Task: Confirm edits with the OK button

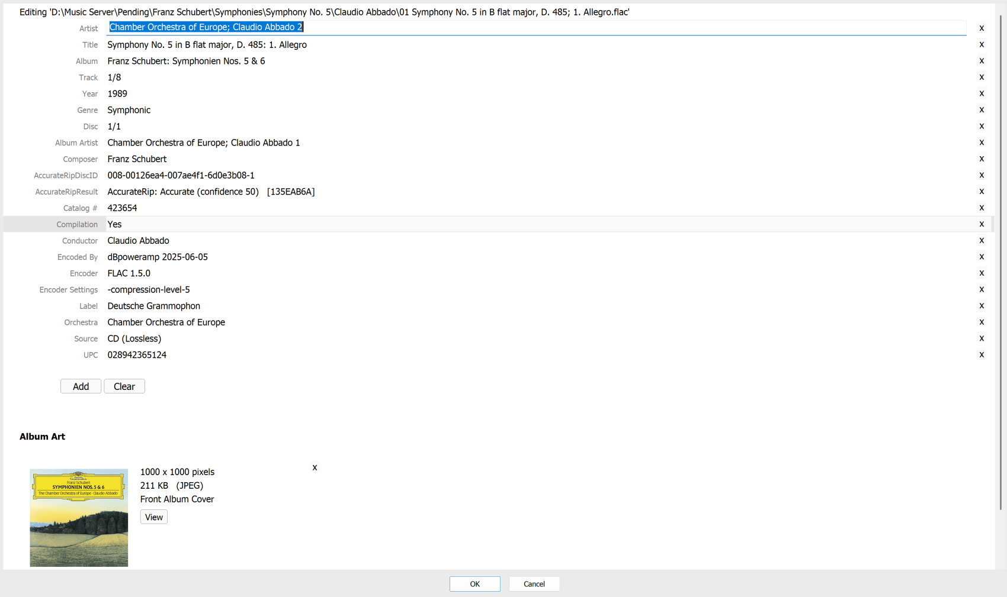Action: 474,584
